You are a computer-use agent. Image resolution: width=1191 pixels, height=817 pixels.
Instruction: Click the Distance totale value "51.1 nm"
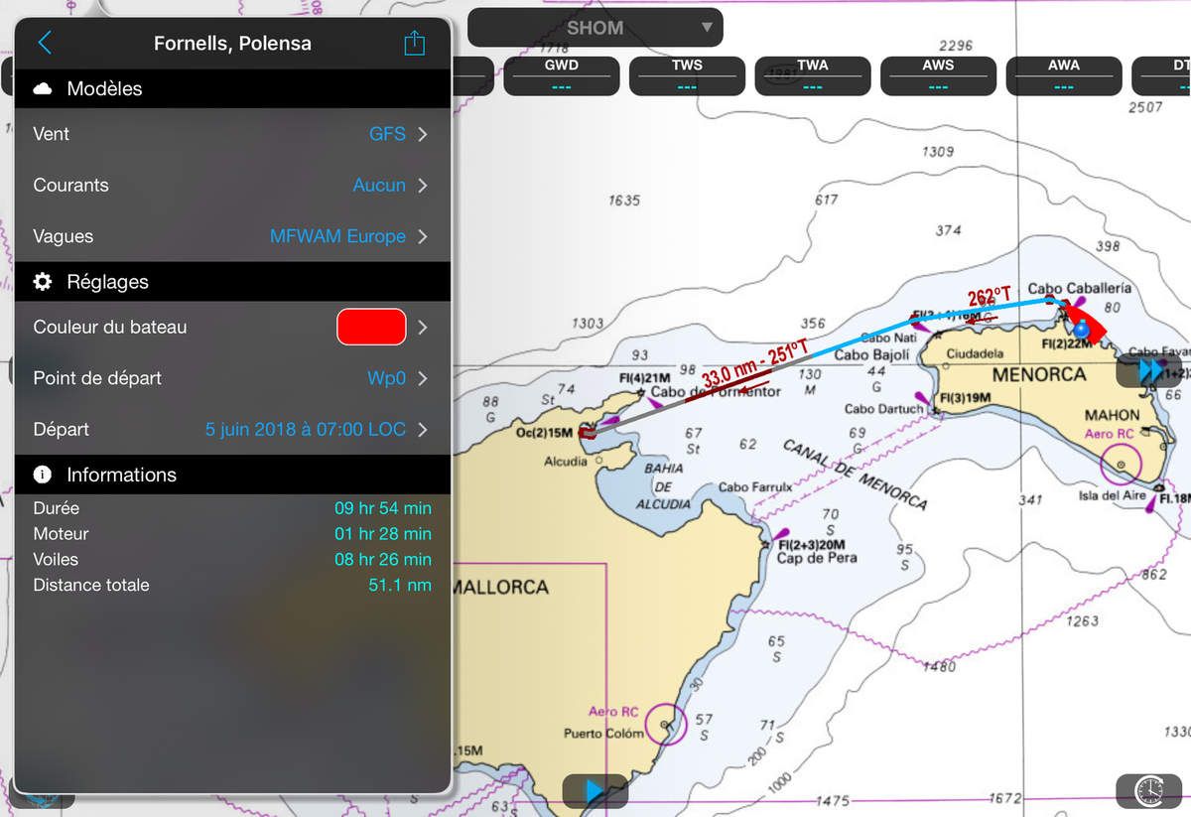pyautogui.click(x=400, y=586)
